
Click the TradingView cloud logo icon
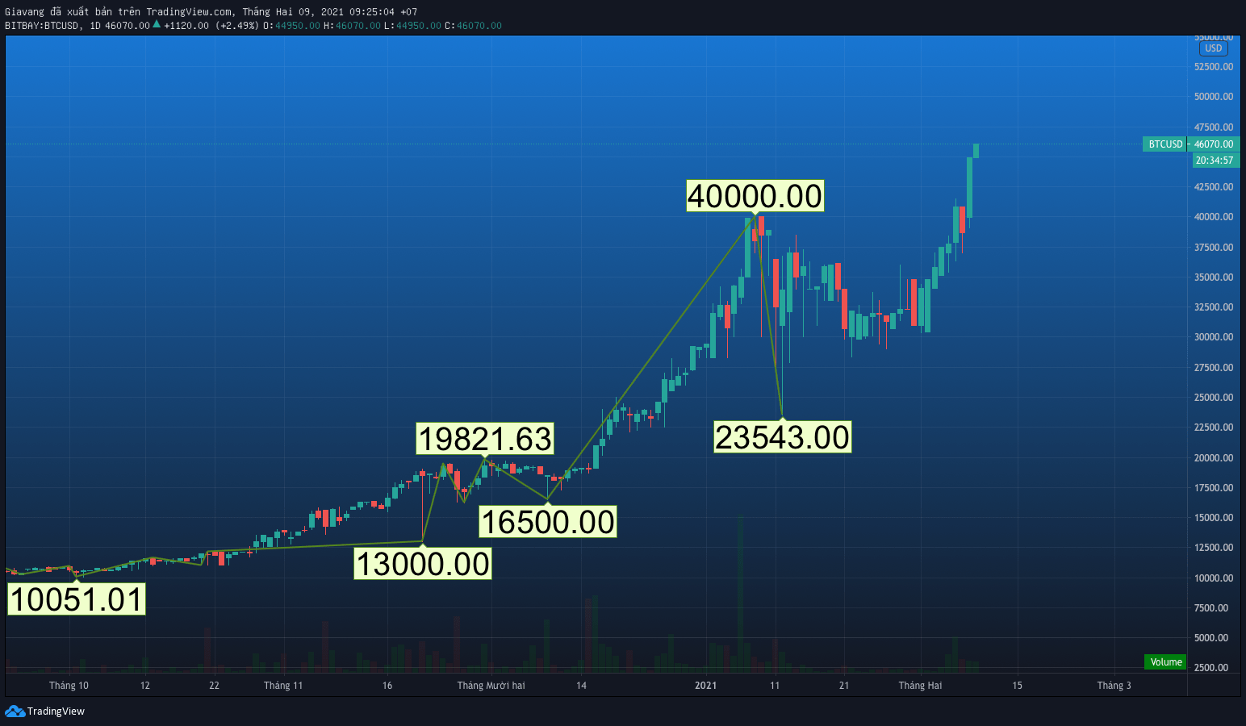click(x=15, y=711)
